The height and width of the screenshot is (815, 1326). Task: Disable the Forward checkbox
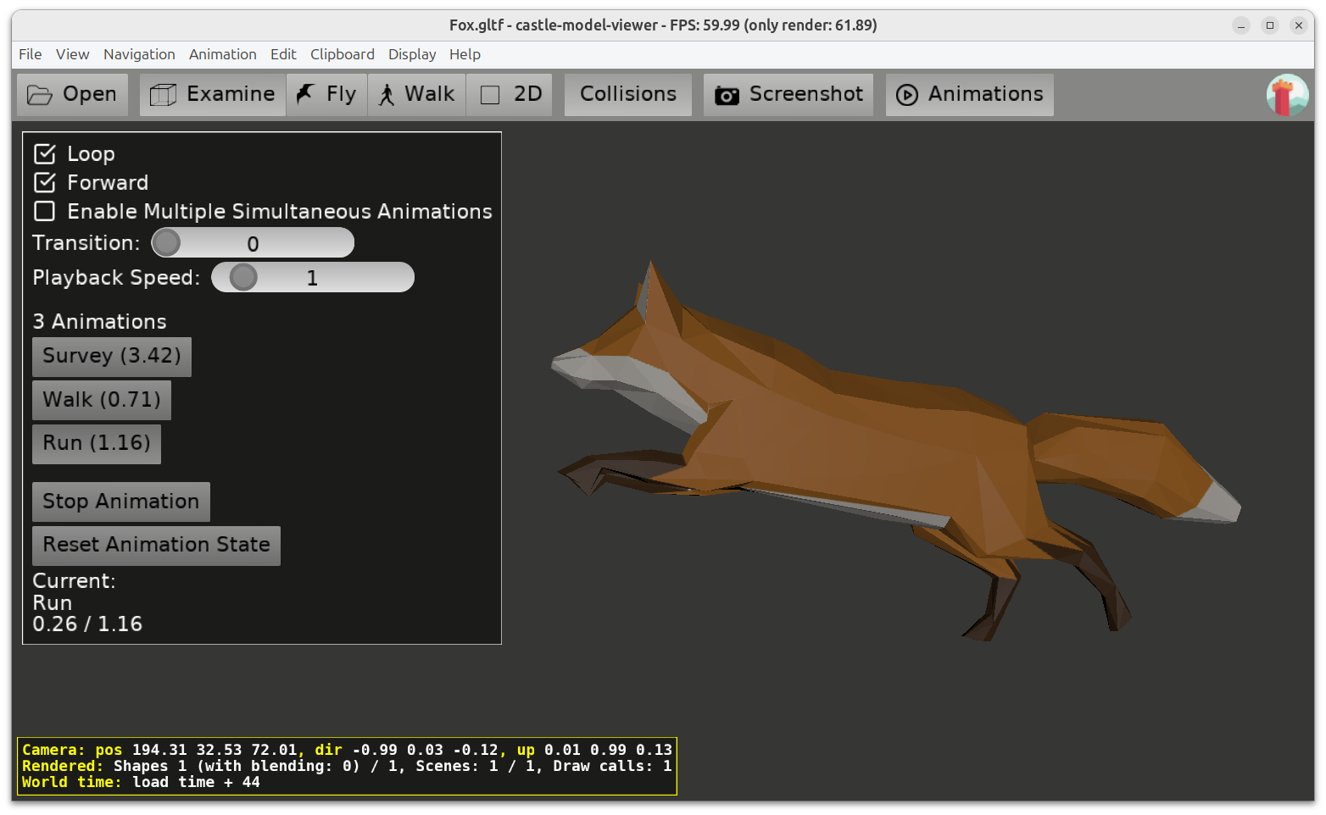click(45, 183)
